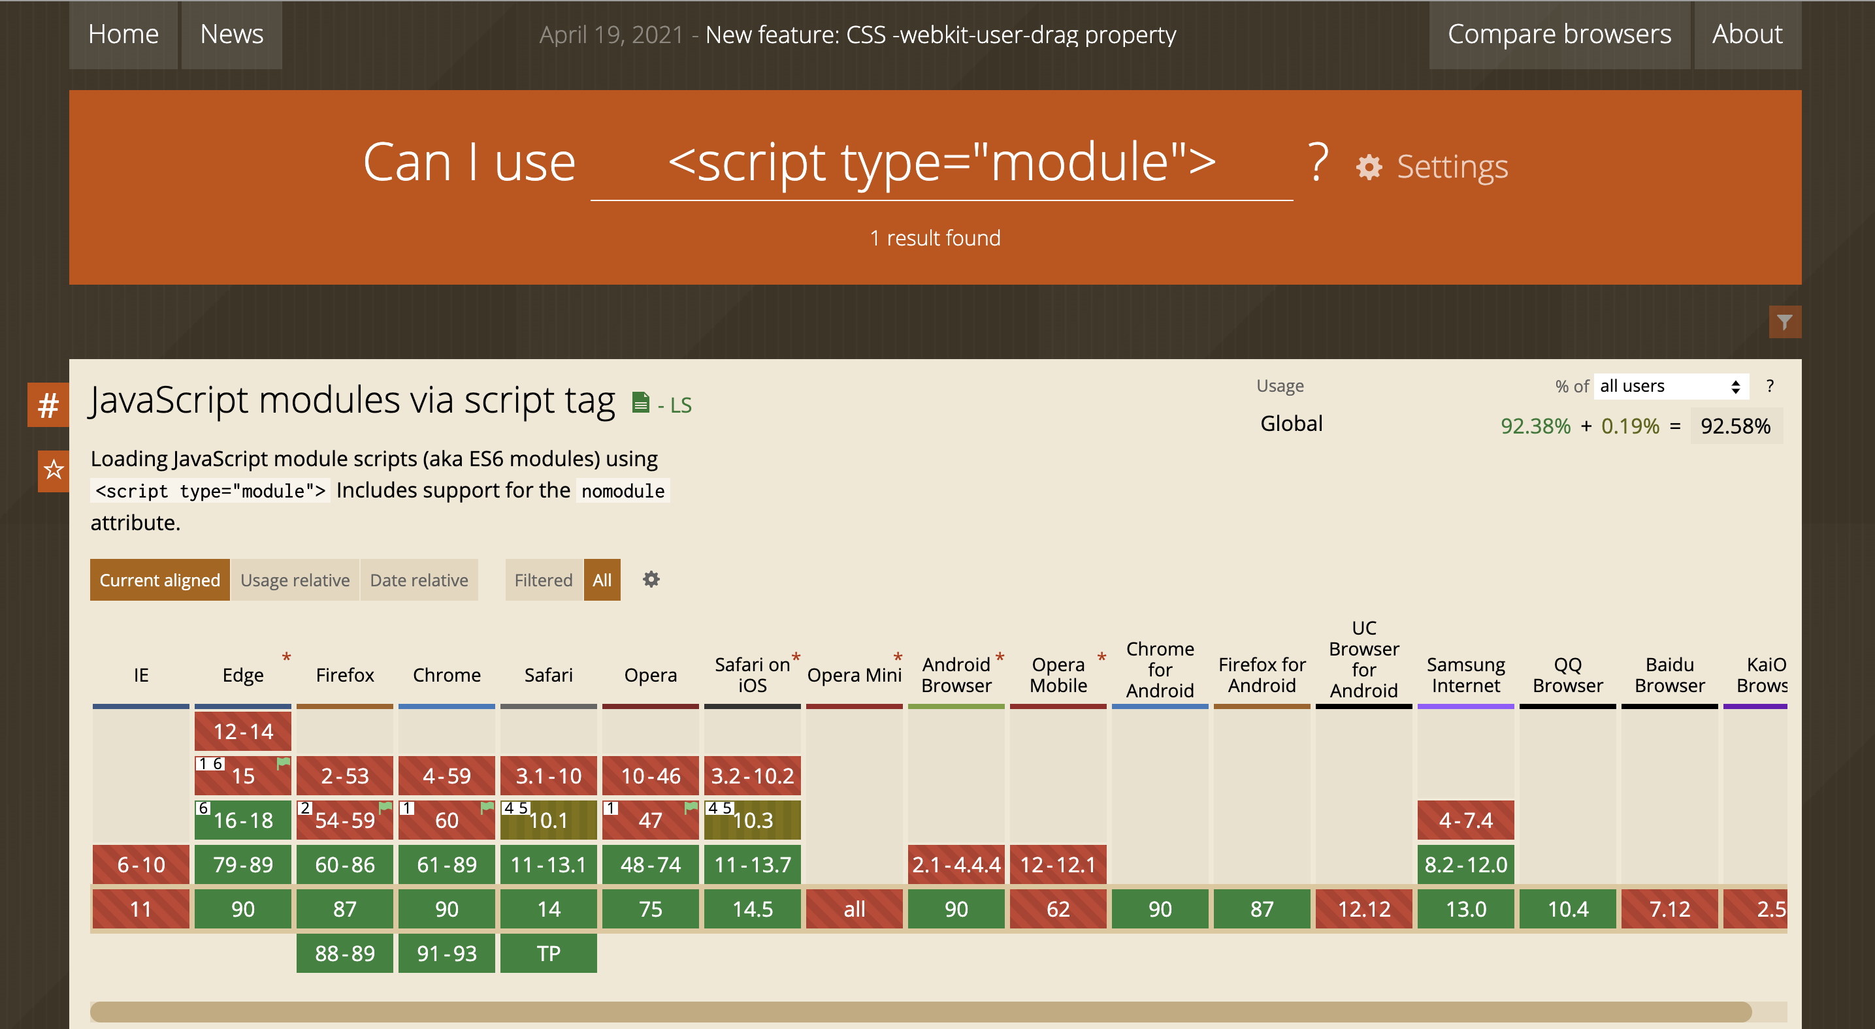Click the 92.58% total usage value

coord(1735,426)
